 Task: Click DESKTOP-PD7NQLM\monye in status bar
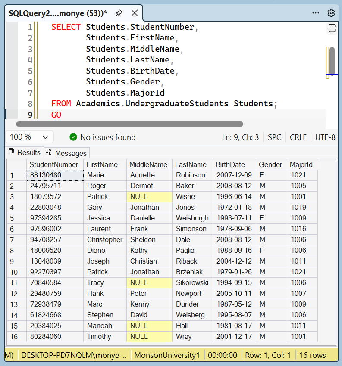74,355
